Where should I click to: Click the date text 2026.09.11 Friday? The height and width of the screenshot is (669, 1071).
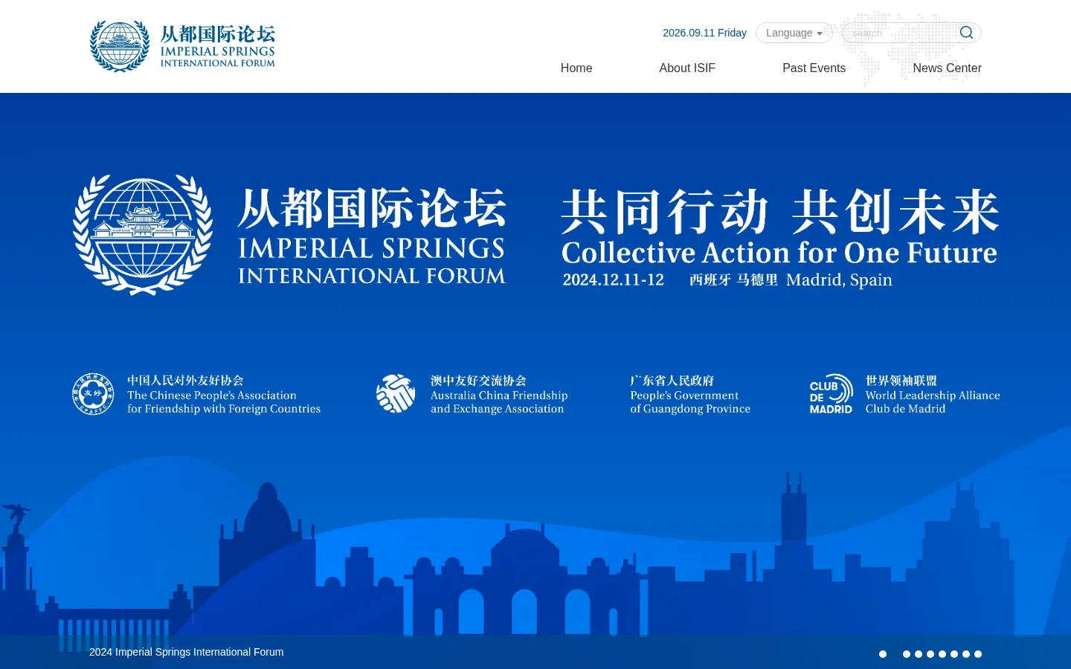(x=704, y=33)
